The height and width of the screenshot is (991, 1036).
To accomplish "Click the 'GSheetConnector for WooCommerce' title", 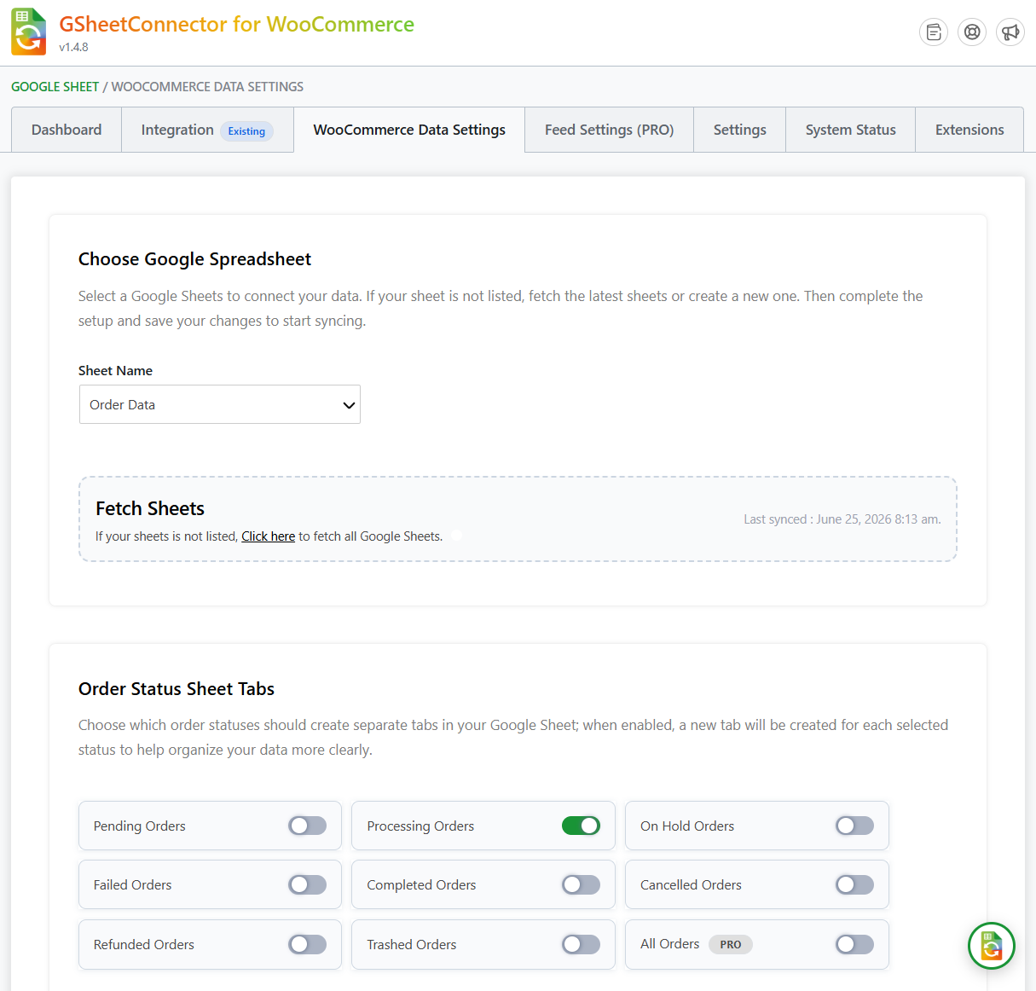I will [x=236, y=24].
